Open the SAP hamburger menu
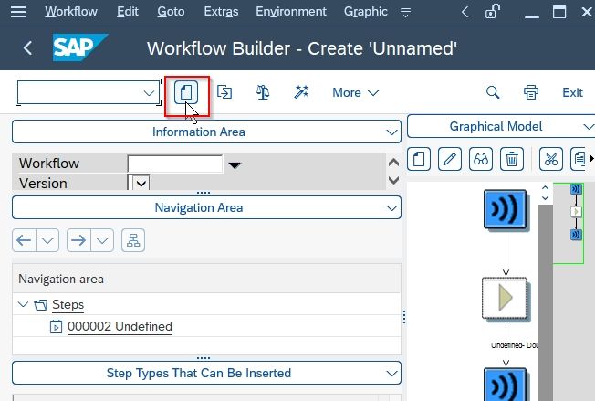This screenshot has width=595, height=401. (x=18, y=12)
